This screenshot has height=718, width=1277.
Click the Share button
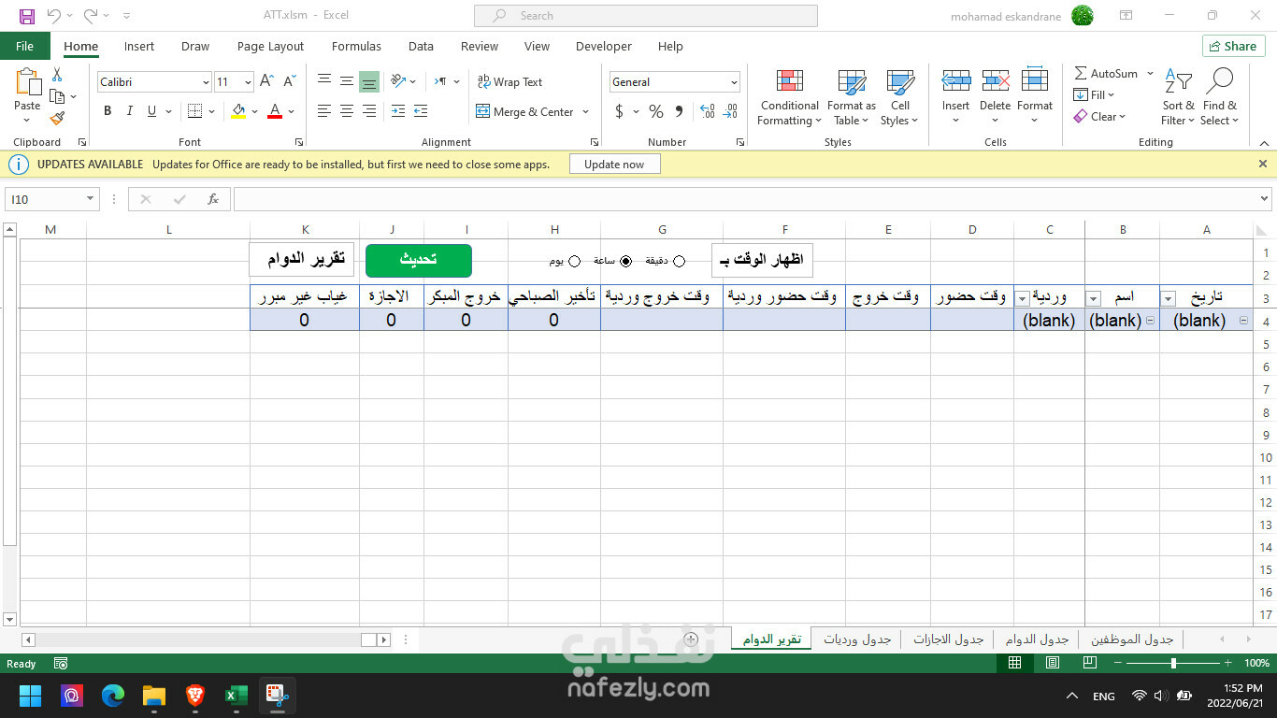(x=1233, y=46)
